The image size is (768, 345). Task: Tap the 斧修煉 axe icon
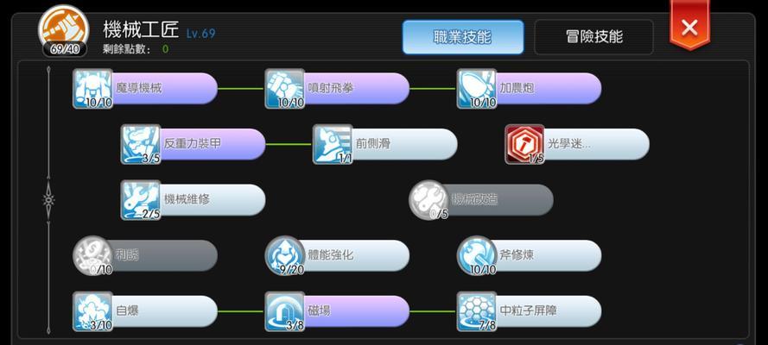click(x=477, y=255)
